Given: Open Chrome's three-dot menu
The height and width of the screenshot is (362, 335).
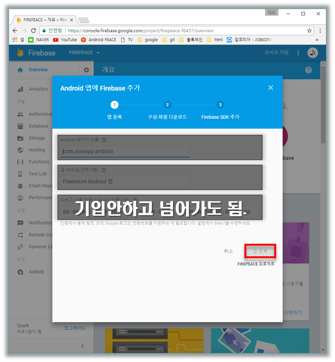Looking at the screenshot, I should [x=320, y=31].
